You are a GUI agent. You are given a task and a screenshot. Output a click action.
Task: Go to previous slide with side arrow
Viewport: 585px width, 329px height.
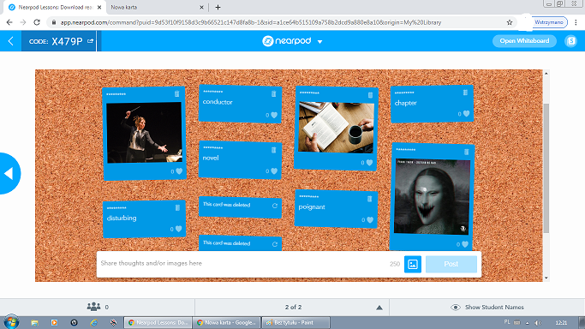point(9,173)
